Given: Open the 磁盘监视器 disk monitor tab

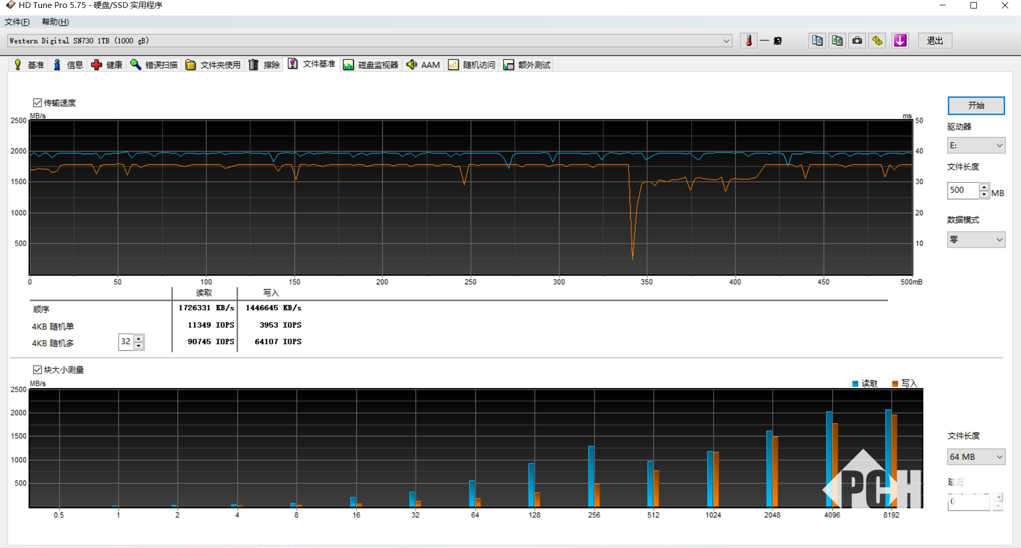Looking at the screenshot, I should point(371,65).
